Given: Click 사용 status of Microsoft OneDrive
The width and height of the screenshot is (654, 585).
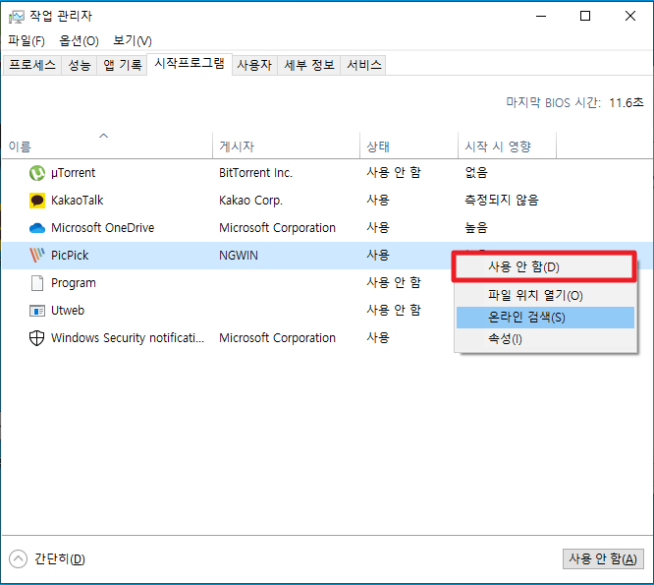Looking at the screenshot, I should point(378,228).
